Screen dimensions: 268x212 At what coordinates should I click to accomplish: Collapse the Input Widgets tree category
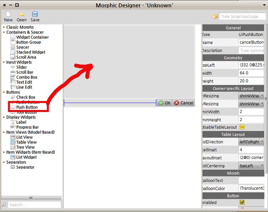click(x=4, y=62)
